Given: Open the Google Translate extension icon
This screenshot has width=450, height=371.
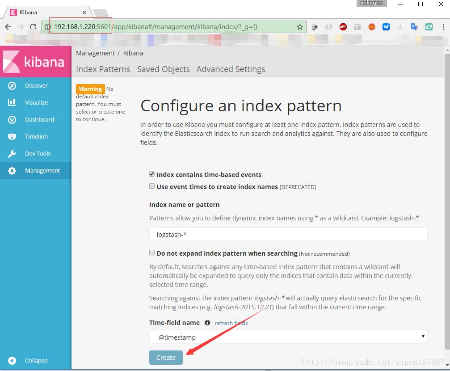Looking at the screenshot, I should coord(414,27).
